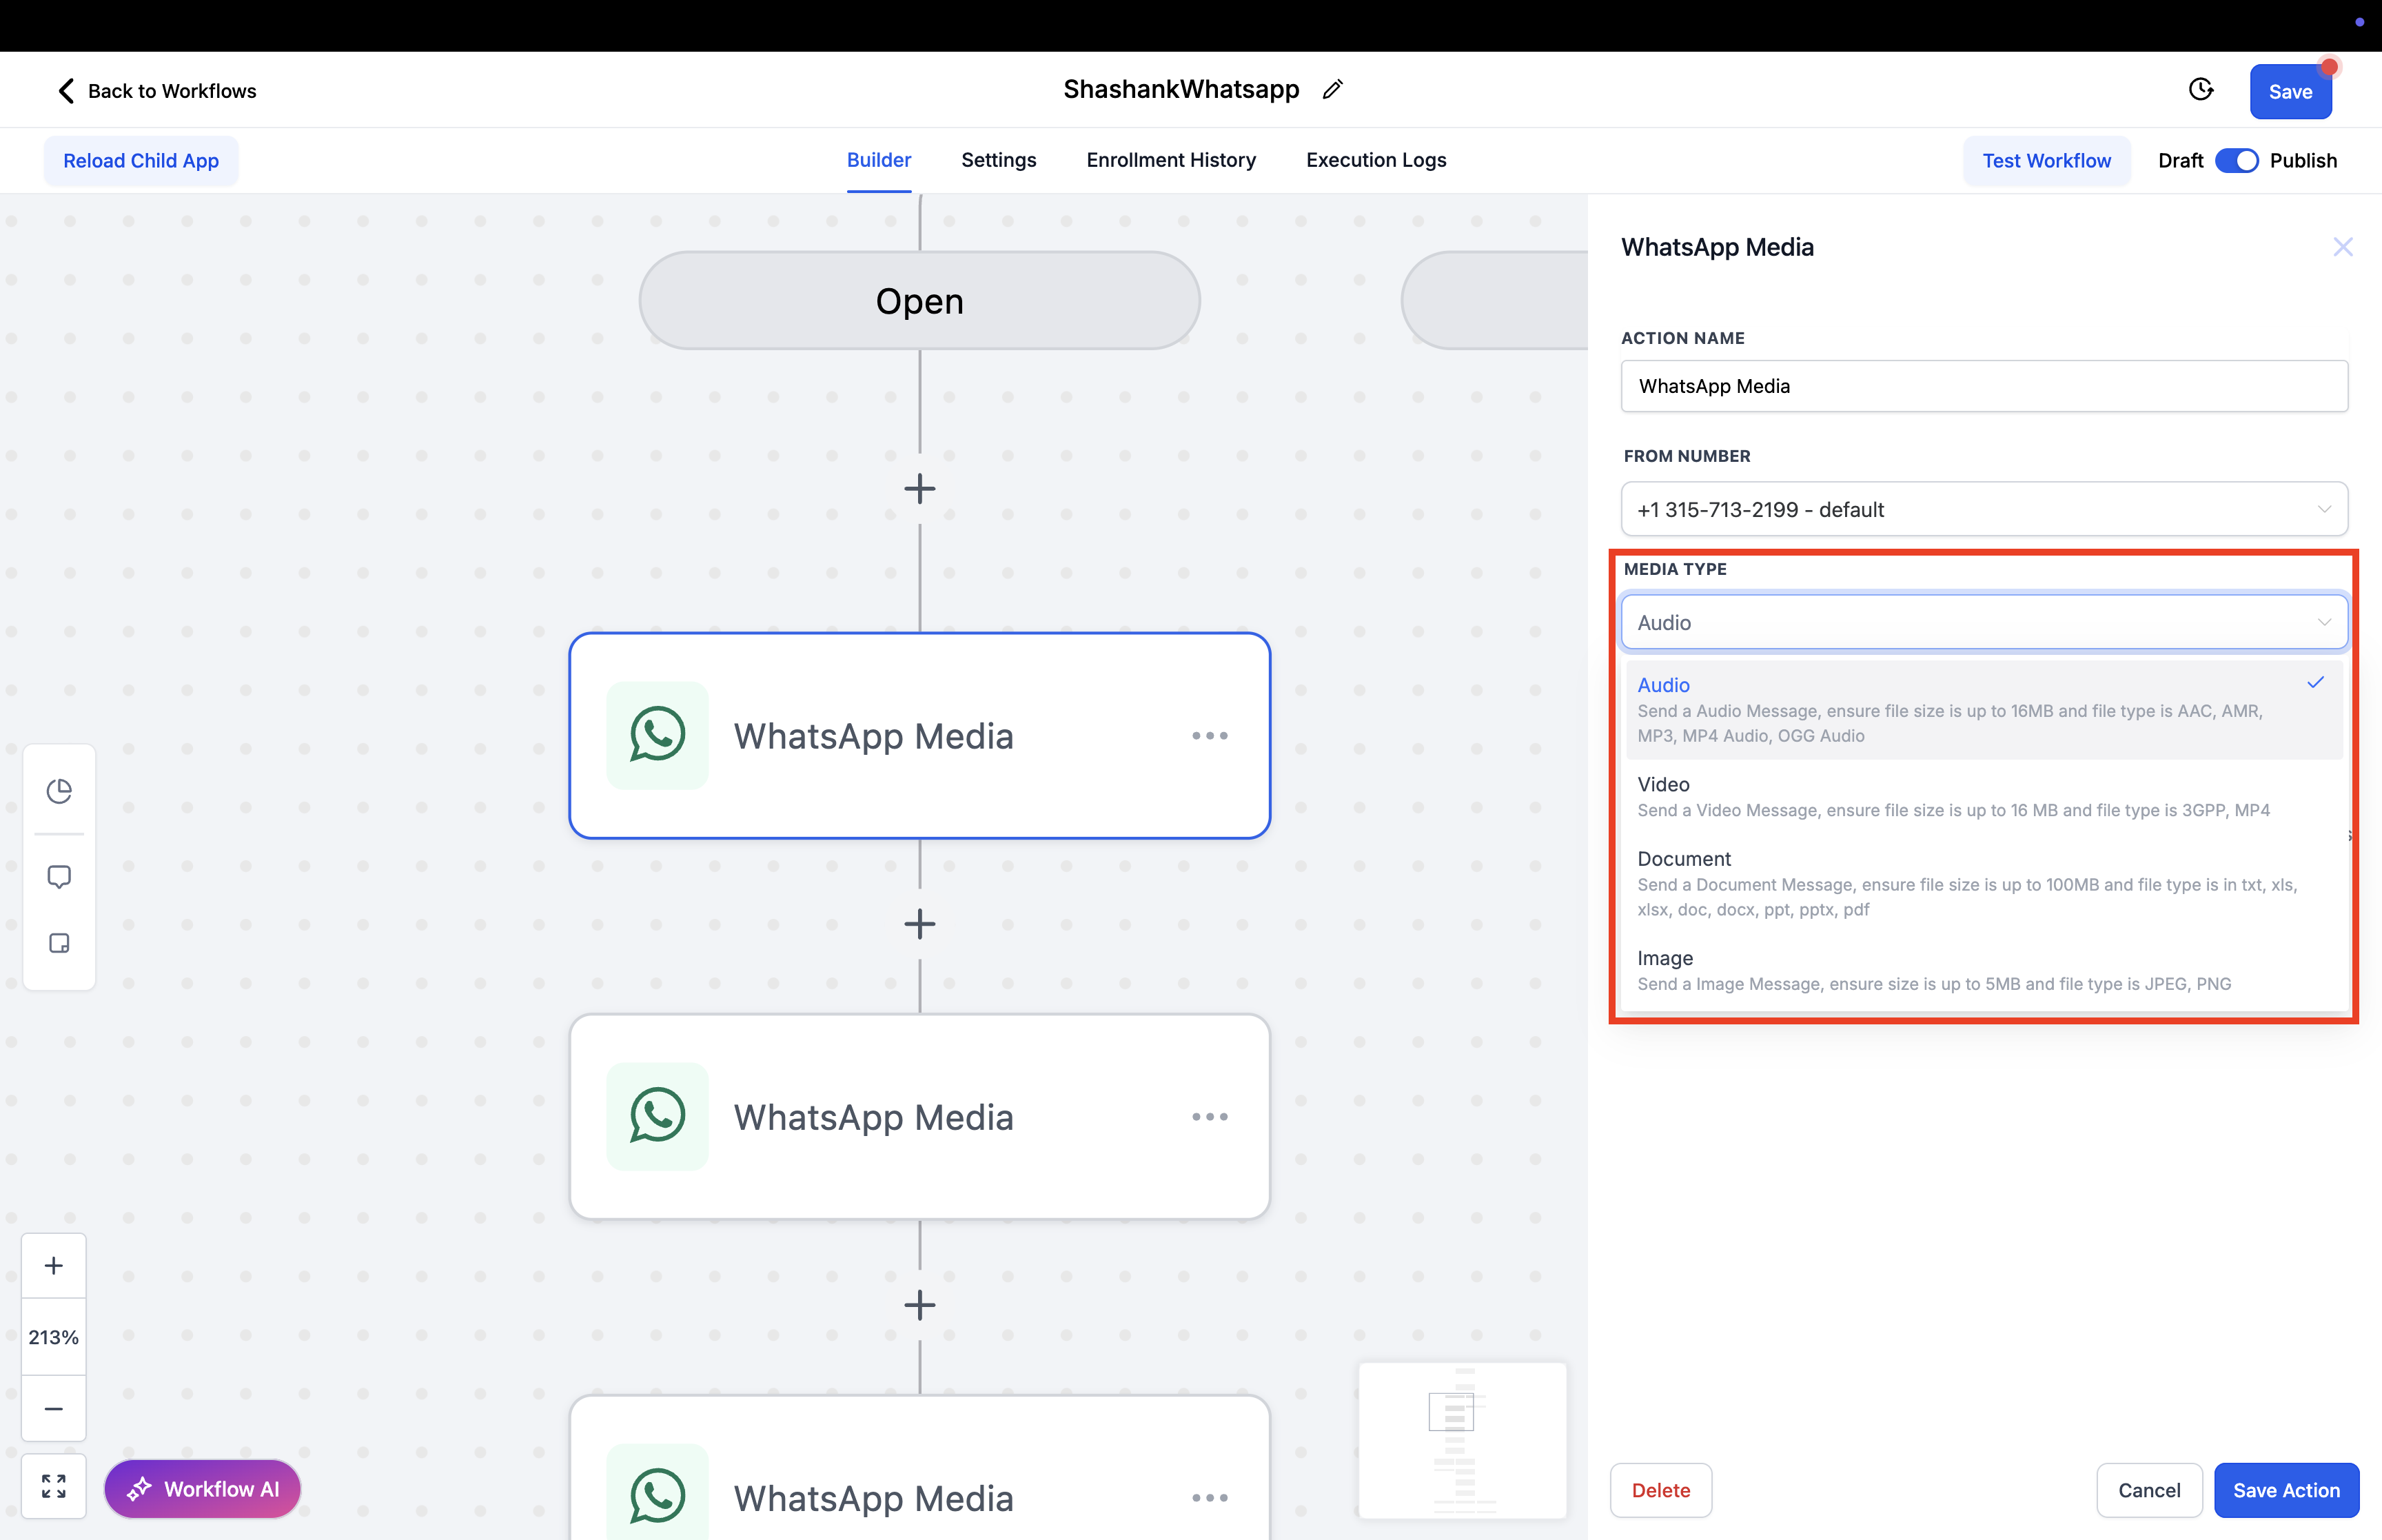Image resolution: width=2382 pixels, height=1540 pixels.
Task: Switch to the Builder tab
Action: pos(879,160)
